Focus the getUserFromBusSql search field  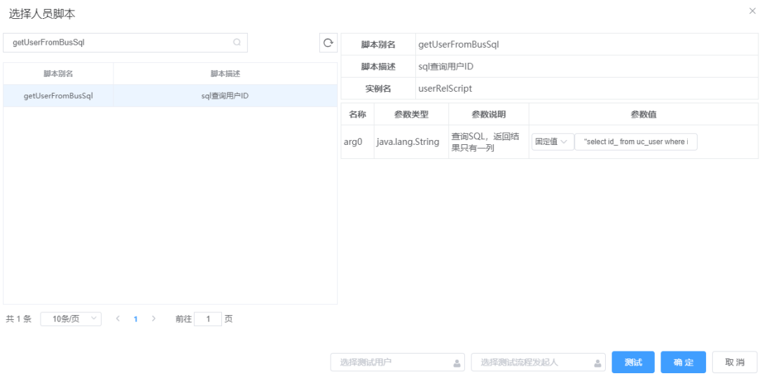[125, 43]
